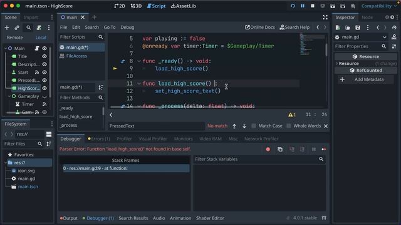Open Online Docs link
401x225 pixels.
point(260,27)
